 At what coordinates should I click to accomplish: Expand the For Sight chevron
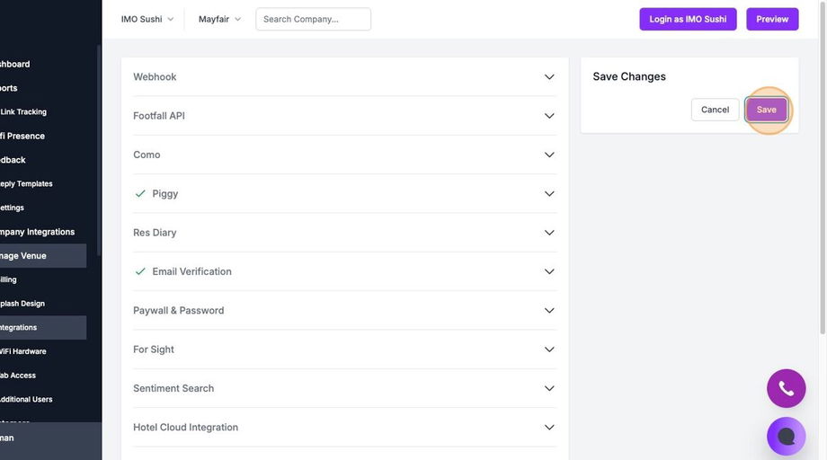pyautogui.click(x=549, y=349)
